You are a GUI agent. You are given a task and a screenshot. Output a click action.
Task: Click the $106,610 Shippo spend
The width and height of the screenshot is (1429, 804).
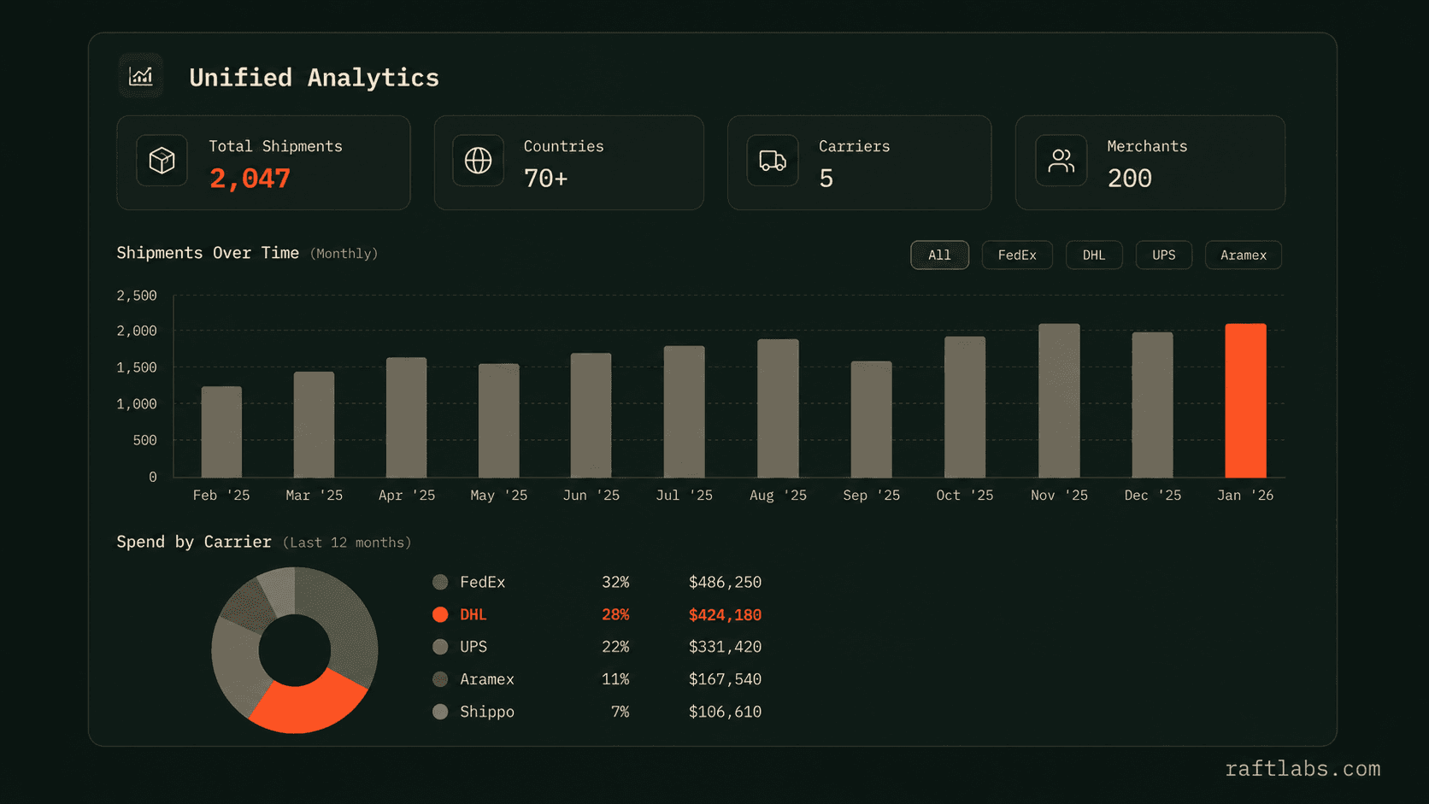725,712
